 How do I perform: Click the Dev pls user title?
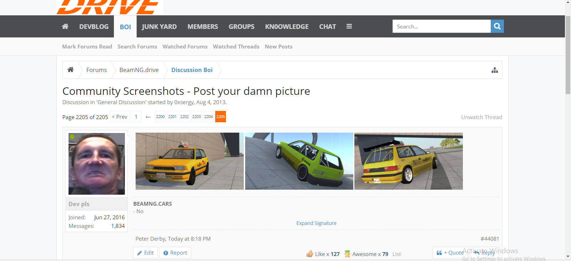[79, 204]
